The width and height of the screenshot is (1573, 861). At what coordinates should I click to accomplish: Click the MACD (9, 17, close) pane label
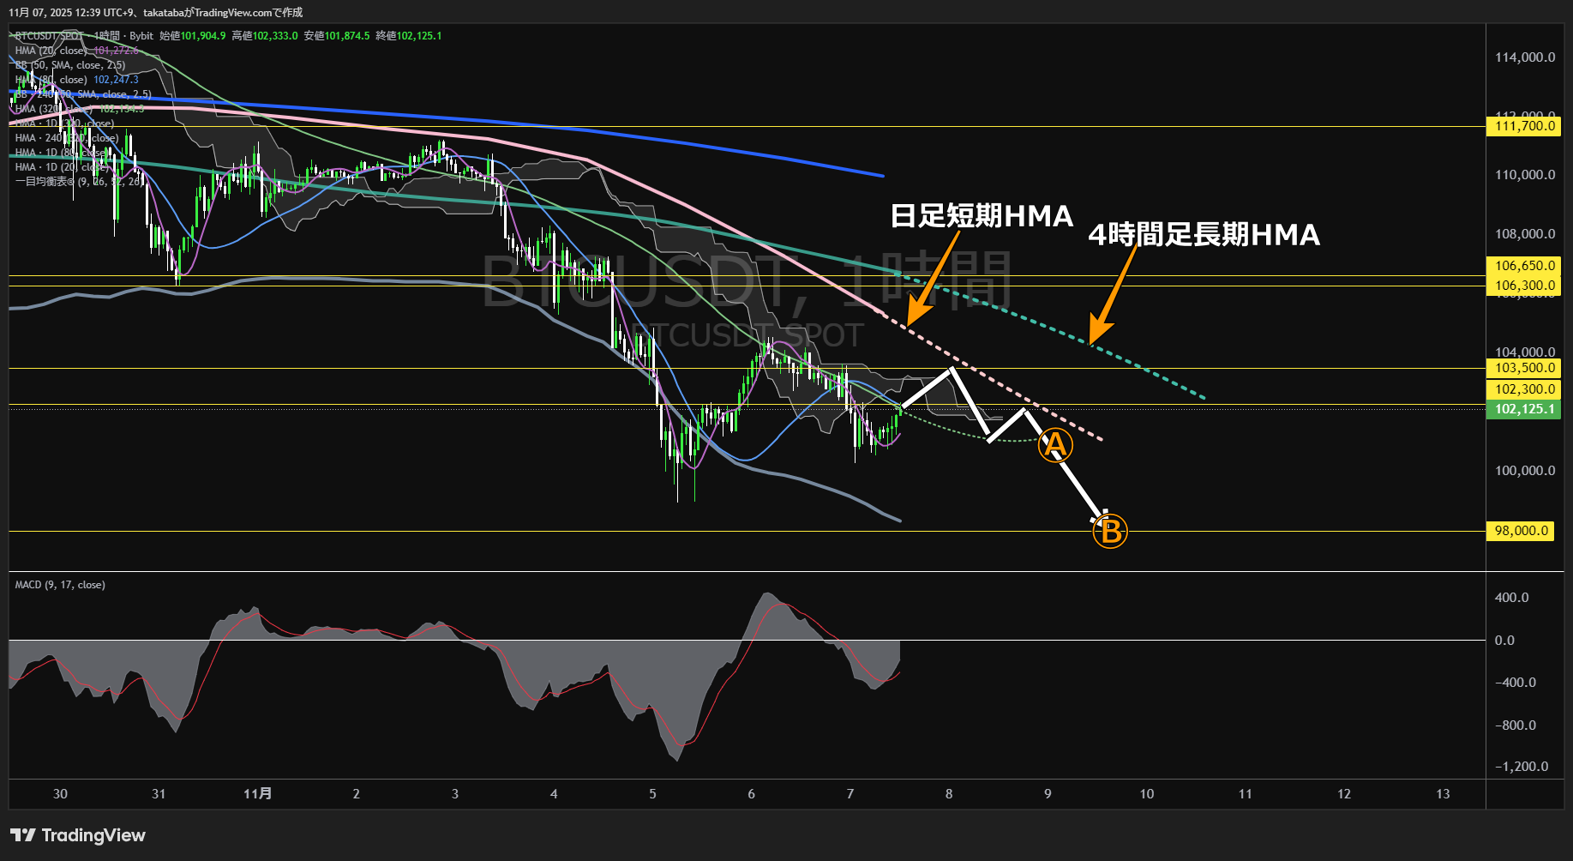[x=60, y=584]
